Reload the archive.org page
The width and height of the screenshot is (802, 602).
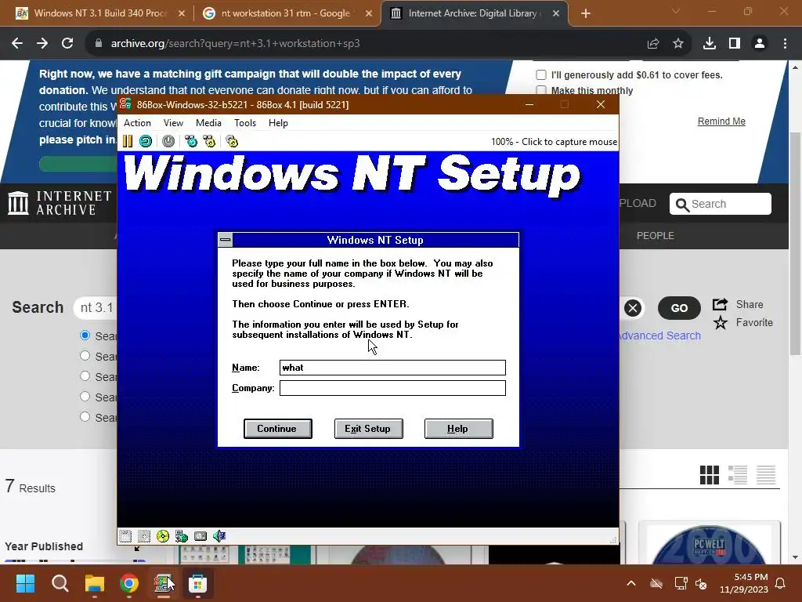click(67, 44)
